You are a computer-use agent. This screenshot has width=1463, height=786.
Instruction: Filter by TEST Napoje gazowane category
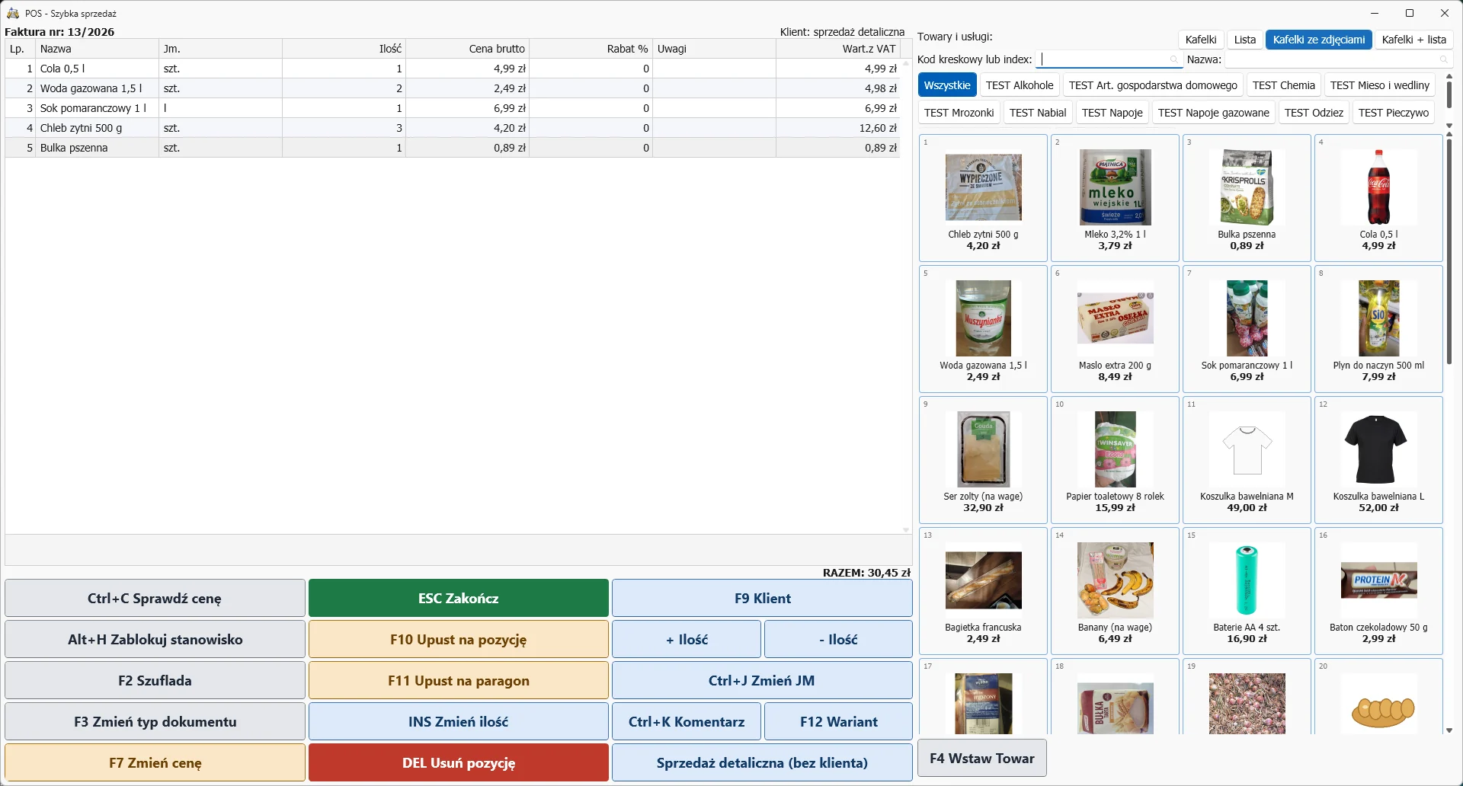coord(1213,113)
